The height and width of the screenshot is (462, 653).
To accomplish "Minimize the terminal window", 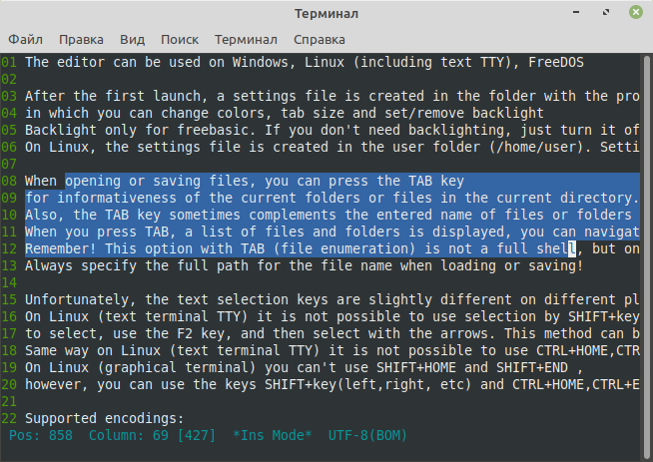I will point(576,12).
